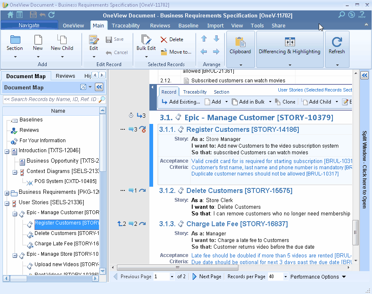Viewport: 372px width, 294px height.
Task: Click the Bulk Edit icon
Action: 146,40
